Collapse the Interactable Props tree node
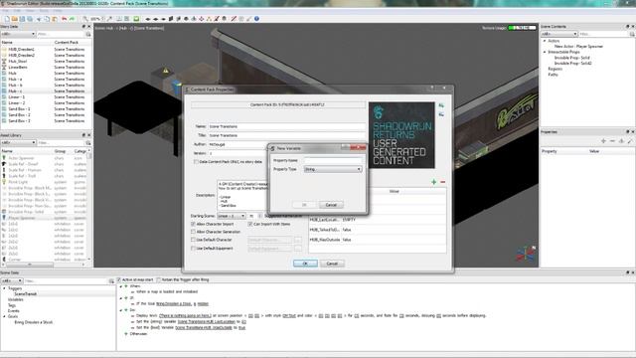The image size is (636, 358). (x=545, y=52)
